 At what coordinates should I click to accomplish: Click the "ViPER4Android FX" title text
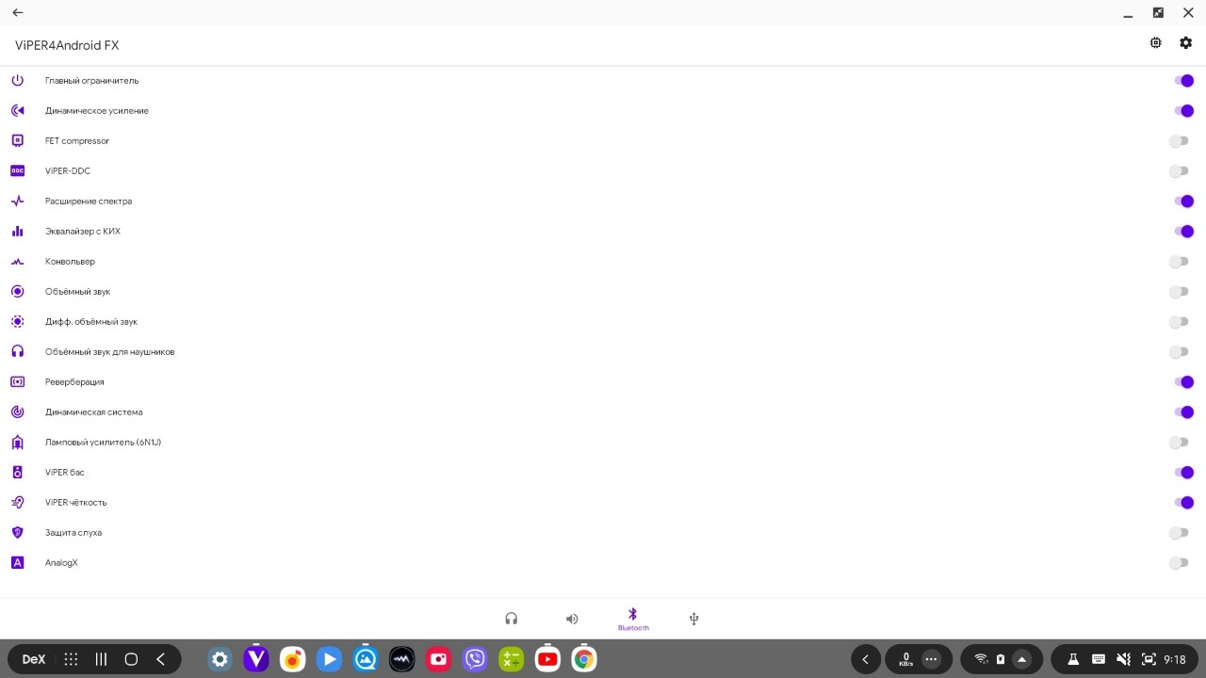[67, 45]
